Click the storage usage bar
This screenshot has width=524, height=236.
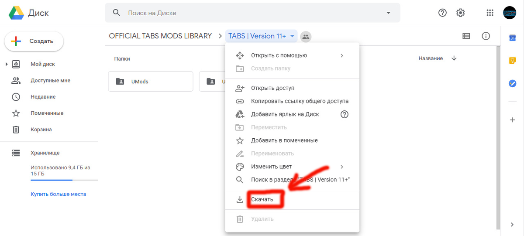64,180
